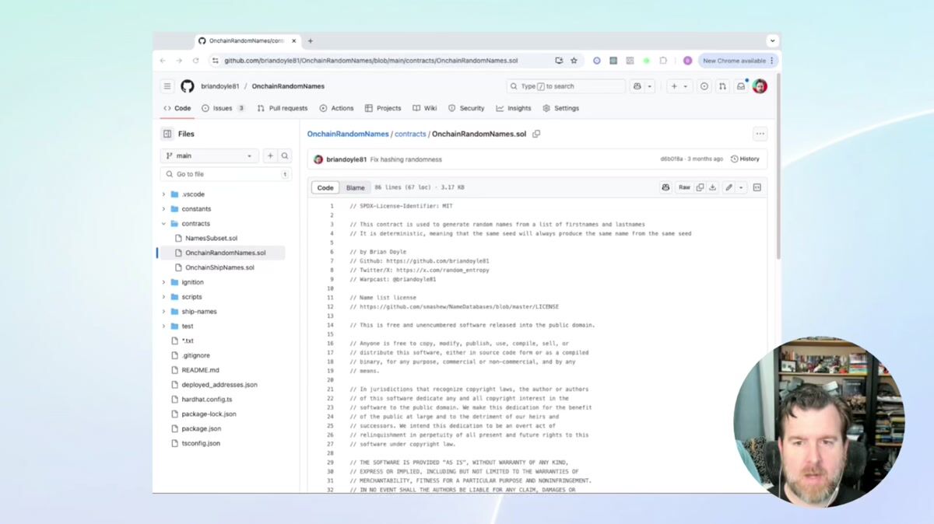This screenshot has width=934, height=524.
Task: Open the GitHub hamburger navigation menu
Action: pyautogui.click(x=167, y=86)
